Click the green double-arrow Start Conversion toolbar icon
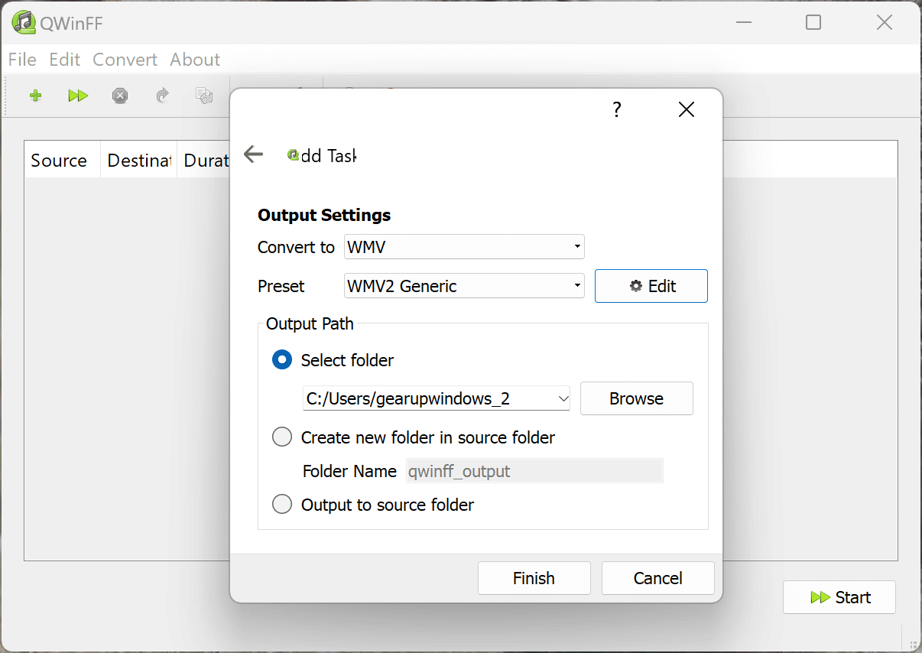 click(x=78, y=96)
